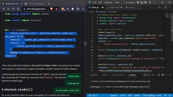The width and height of the screenshot is (173, 97).
Task: Expand the run options dropdown arrow
Action: [162, 7]
